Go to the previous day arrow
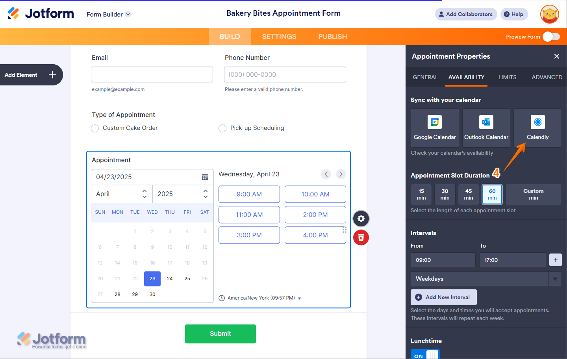This screenshot has height=359, width=567. tap(326, 174)
